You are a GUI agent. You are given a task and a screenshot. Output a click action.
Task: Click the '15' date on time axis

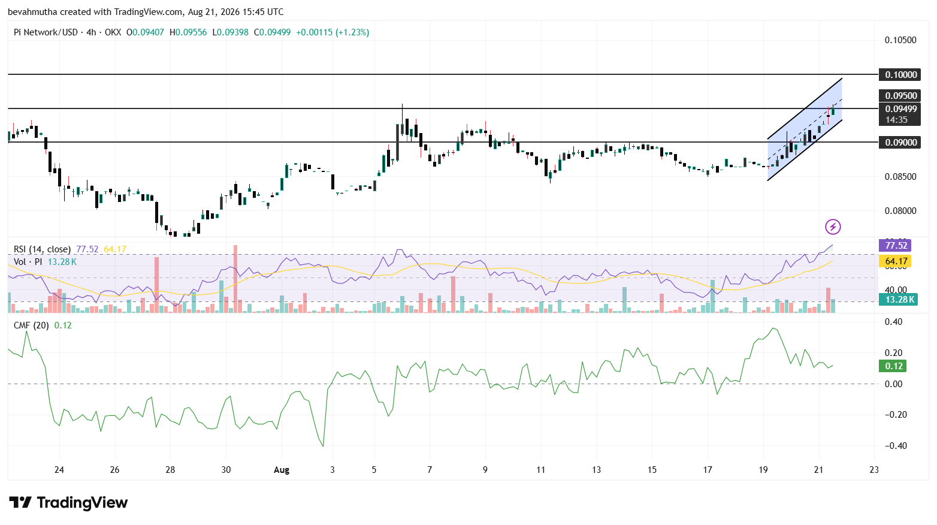point(652,470)
